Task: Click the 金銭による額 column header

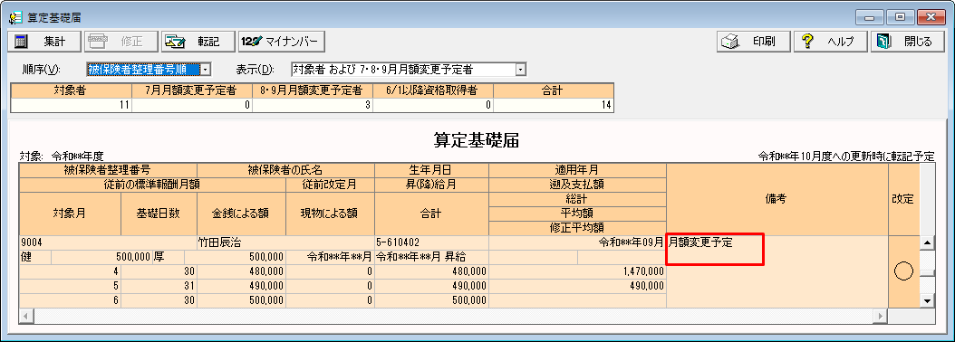Action: 241,214
